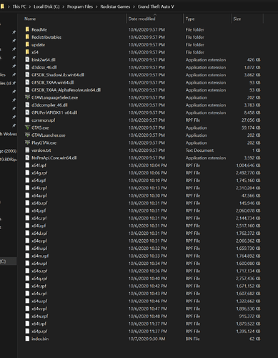Select file name GFSDK_TXAA_AlphaResolve.win64.dll

(x=66, y=89)
